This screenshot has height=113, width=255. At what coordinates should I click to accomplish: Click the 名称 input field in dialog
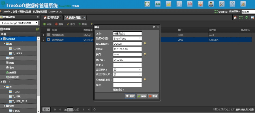point(127,33)
